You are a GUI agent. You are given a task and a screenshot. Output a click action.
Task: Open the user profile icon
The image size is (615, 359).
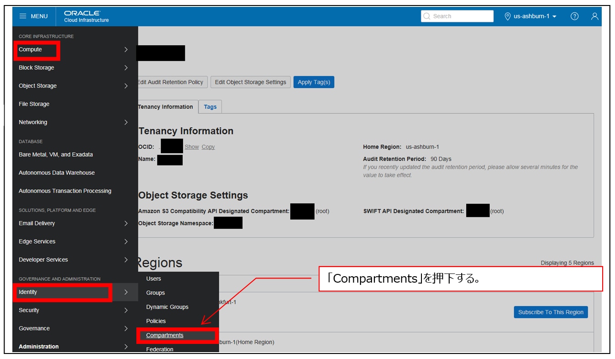coord(594,16)
